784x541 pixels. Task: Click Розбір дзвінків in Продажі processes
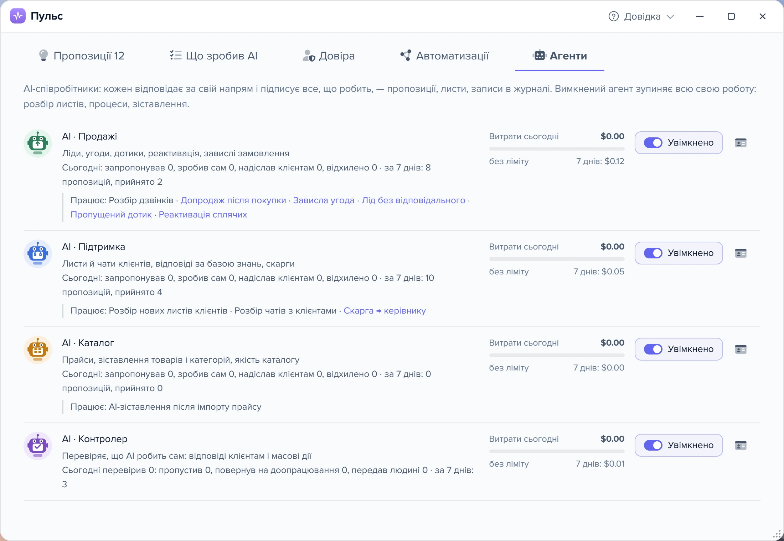point(141,200)
